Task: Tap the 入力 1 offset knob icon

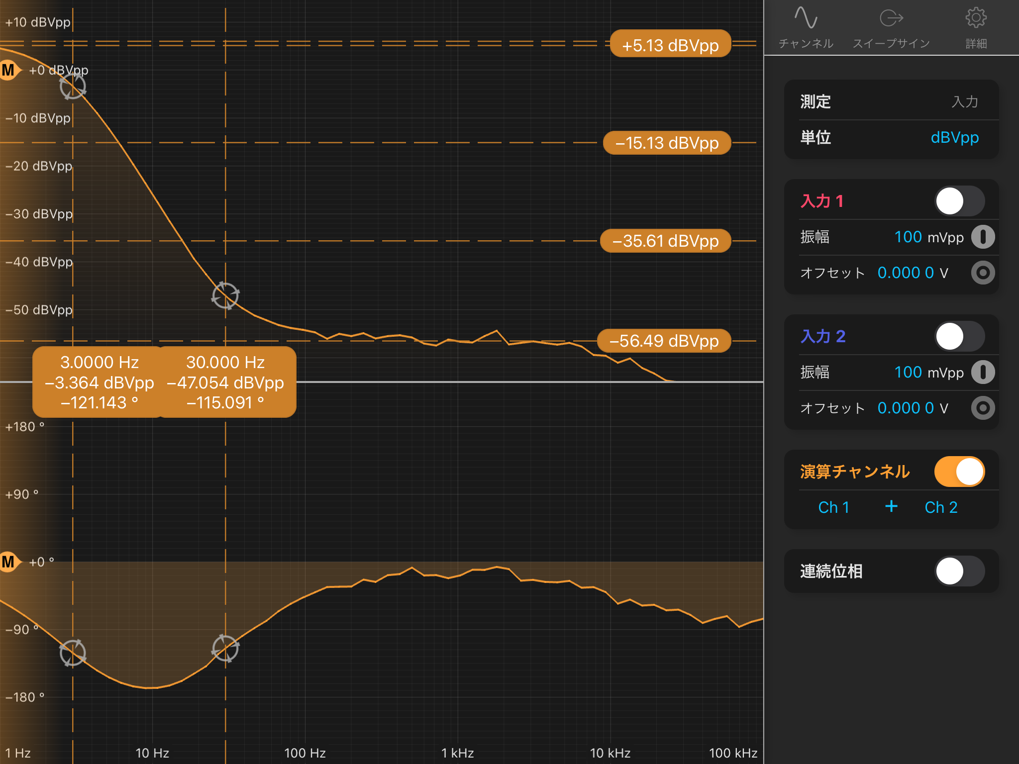Action: pos(983,273)
